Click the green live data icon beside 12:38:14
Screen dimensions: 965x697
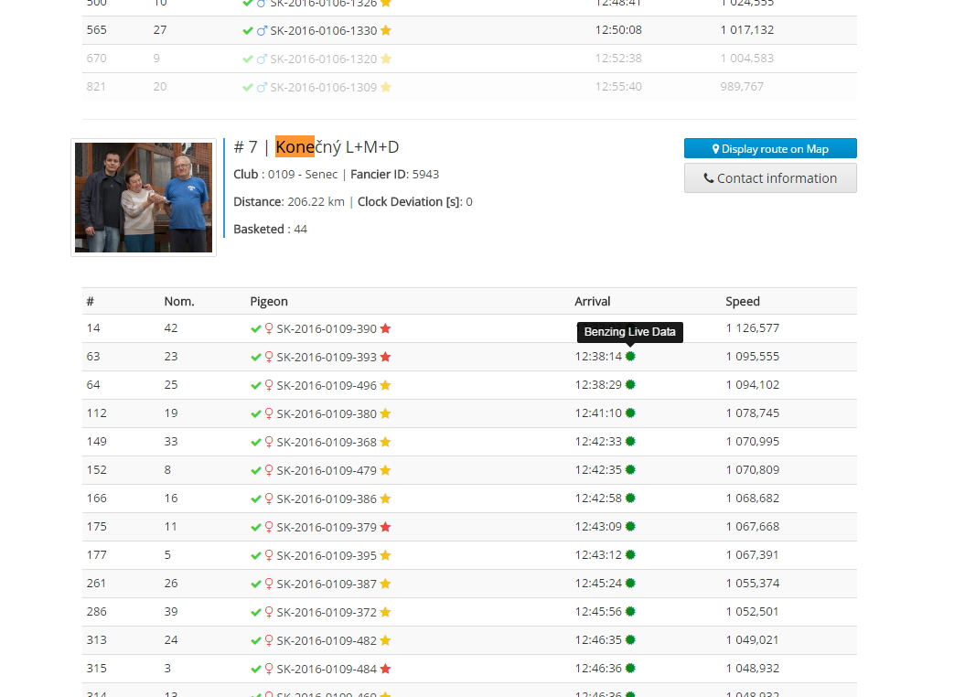click(x=630, y=357)
